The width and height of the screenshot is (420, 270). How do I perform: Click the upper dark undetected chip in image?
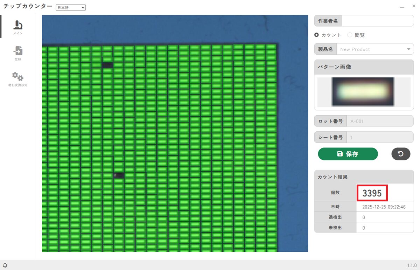click(x=108, y=65)
